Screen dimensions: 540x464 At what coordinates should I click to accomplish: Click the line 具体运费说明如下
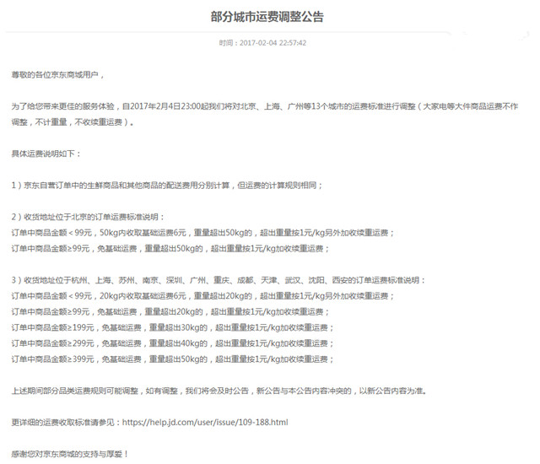tap(46, 154)
